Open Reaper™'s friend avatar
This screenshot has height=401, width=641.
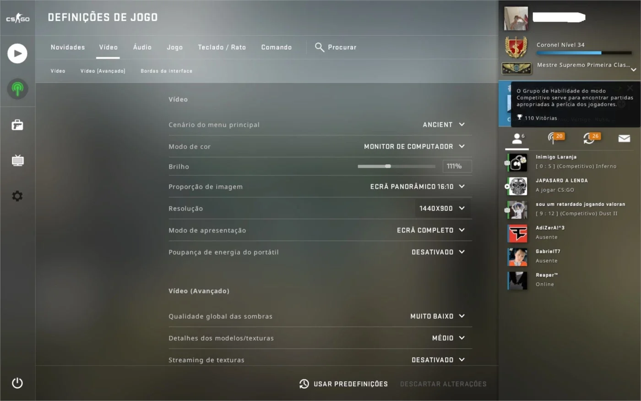[x=517, y=280]
